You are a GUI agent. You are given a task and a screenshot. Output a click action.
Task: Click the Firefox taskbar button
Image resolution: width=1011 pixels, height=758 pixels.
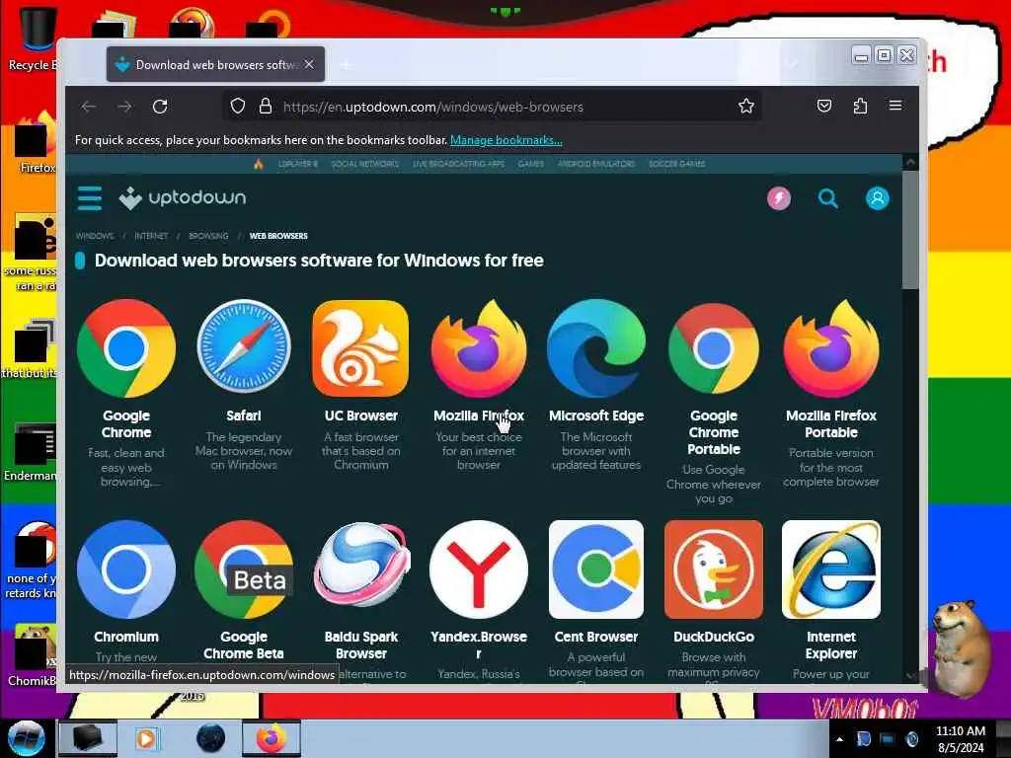pyautogui.click(x=272, y=738)
